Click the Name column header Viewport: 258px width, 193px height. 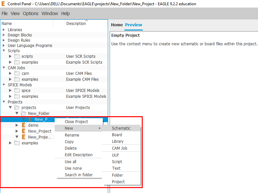(27, 24)
